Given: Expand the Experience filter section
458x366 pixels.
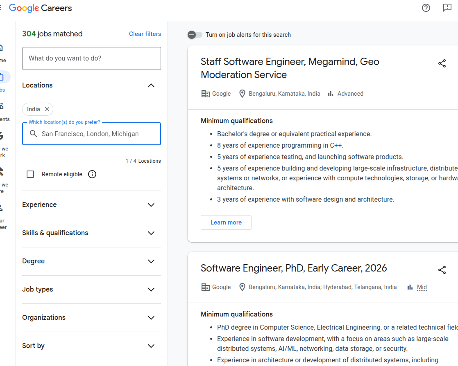Looking at the screenshot, I should click(x=91, y=205).
